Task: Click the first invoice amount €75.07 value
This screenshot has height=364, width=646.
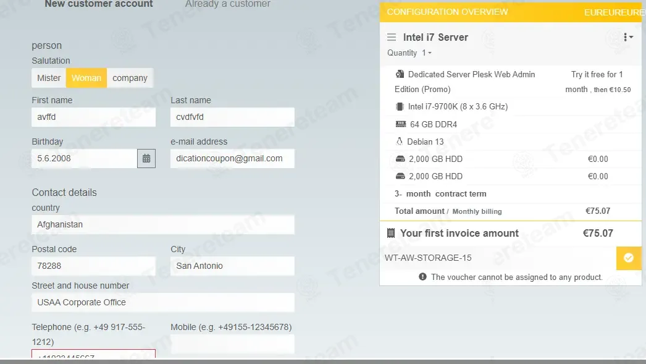Action: pos(598,234)
